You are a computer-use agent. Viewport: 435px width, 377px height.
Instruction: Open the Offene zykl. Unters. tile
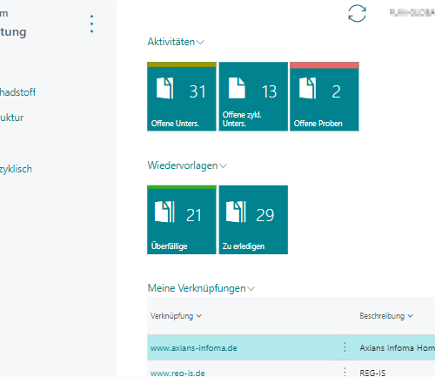[253, 97]
